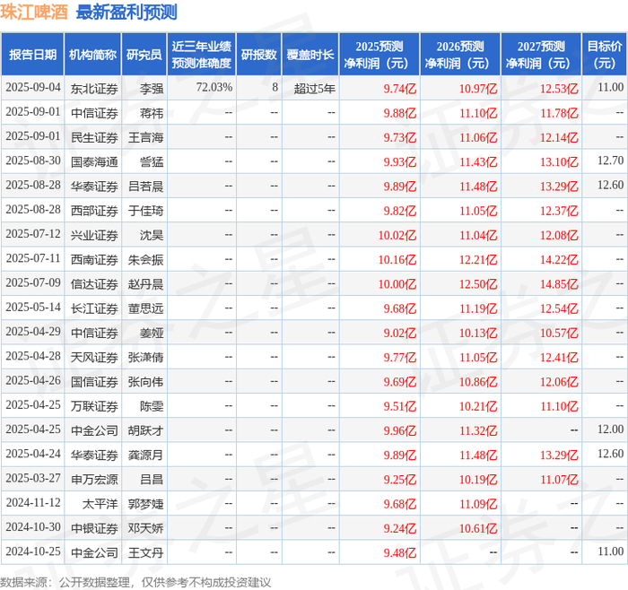This screenshot has width=628, height=590.
Task: Click 2027 forecast 14.85亿
Action: [x=559, y=284]
